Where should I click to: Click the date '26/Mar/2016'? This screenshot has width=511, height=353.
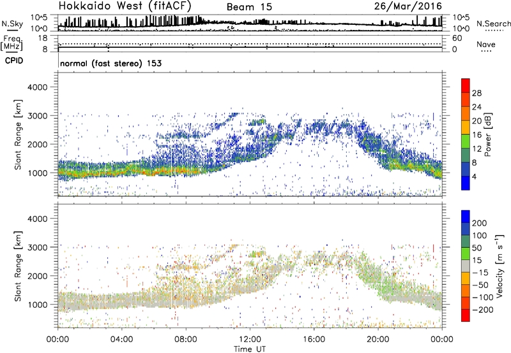408,6
